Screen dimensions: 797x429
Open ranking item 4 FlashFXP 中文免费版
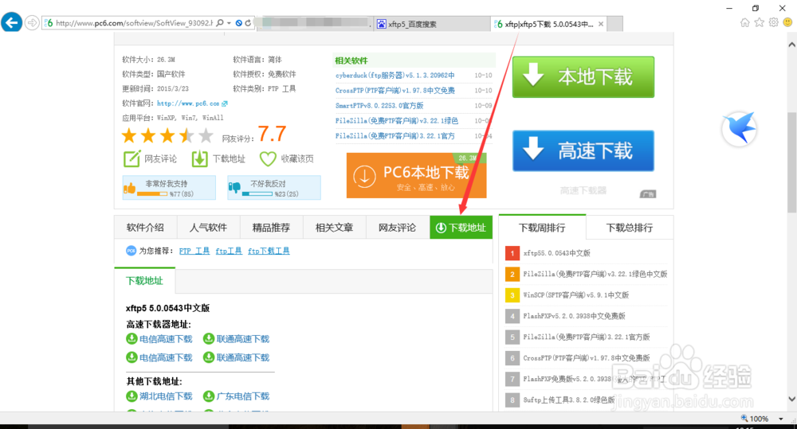click(x=574, y=316)
